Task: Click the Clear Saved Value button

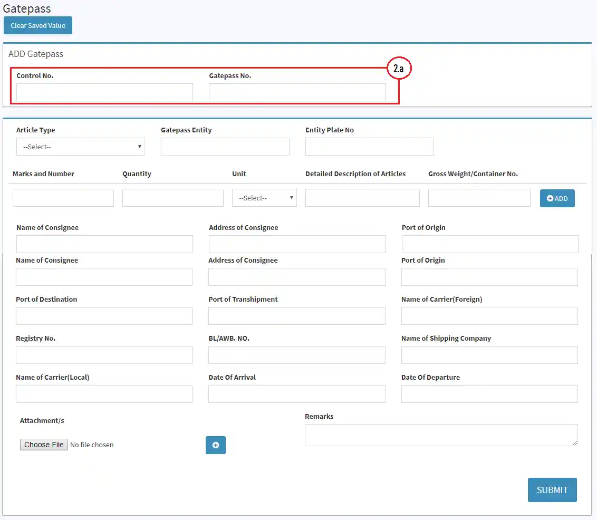Action: point(37,25)
